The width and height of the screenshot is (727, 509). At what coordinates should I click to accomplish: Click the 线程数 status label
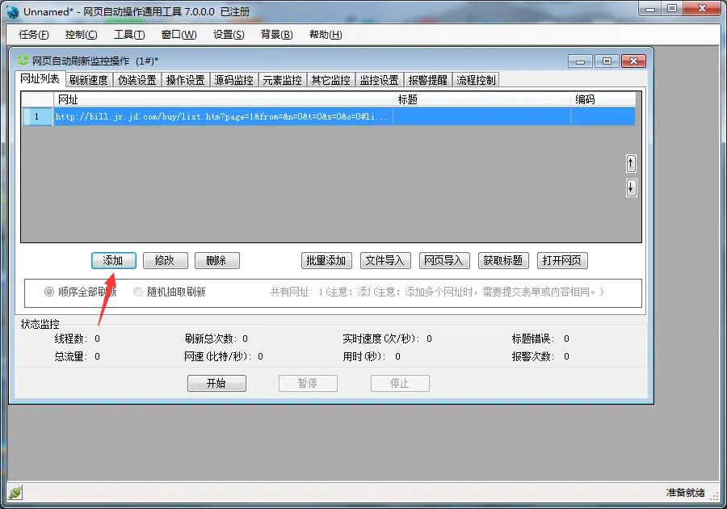[x=71, y=339]
